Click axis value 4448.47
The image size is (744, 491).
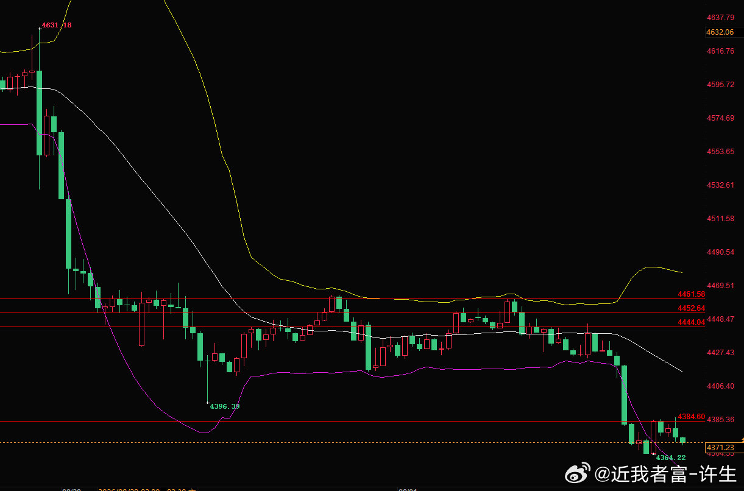click(720, 319)
